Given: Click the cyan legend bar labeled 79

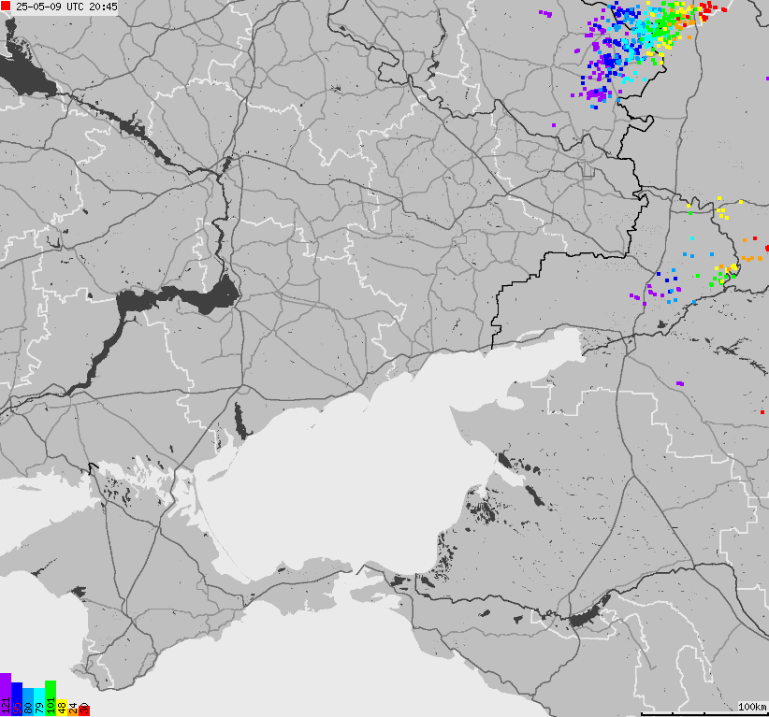Looking at the screenshot, I should pyautogui.click(x=39, y=701).
